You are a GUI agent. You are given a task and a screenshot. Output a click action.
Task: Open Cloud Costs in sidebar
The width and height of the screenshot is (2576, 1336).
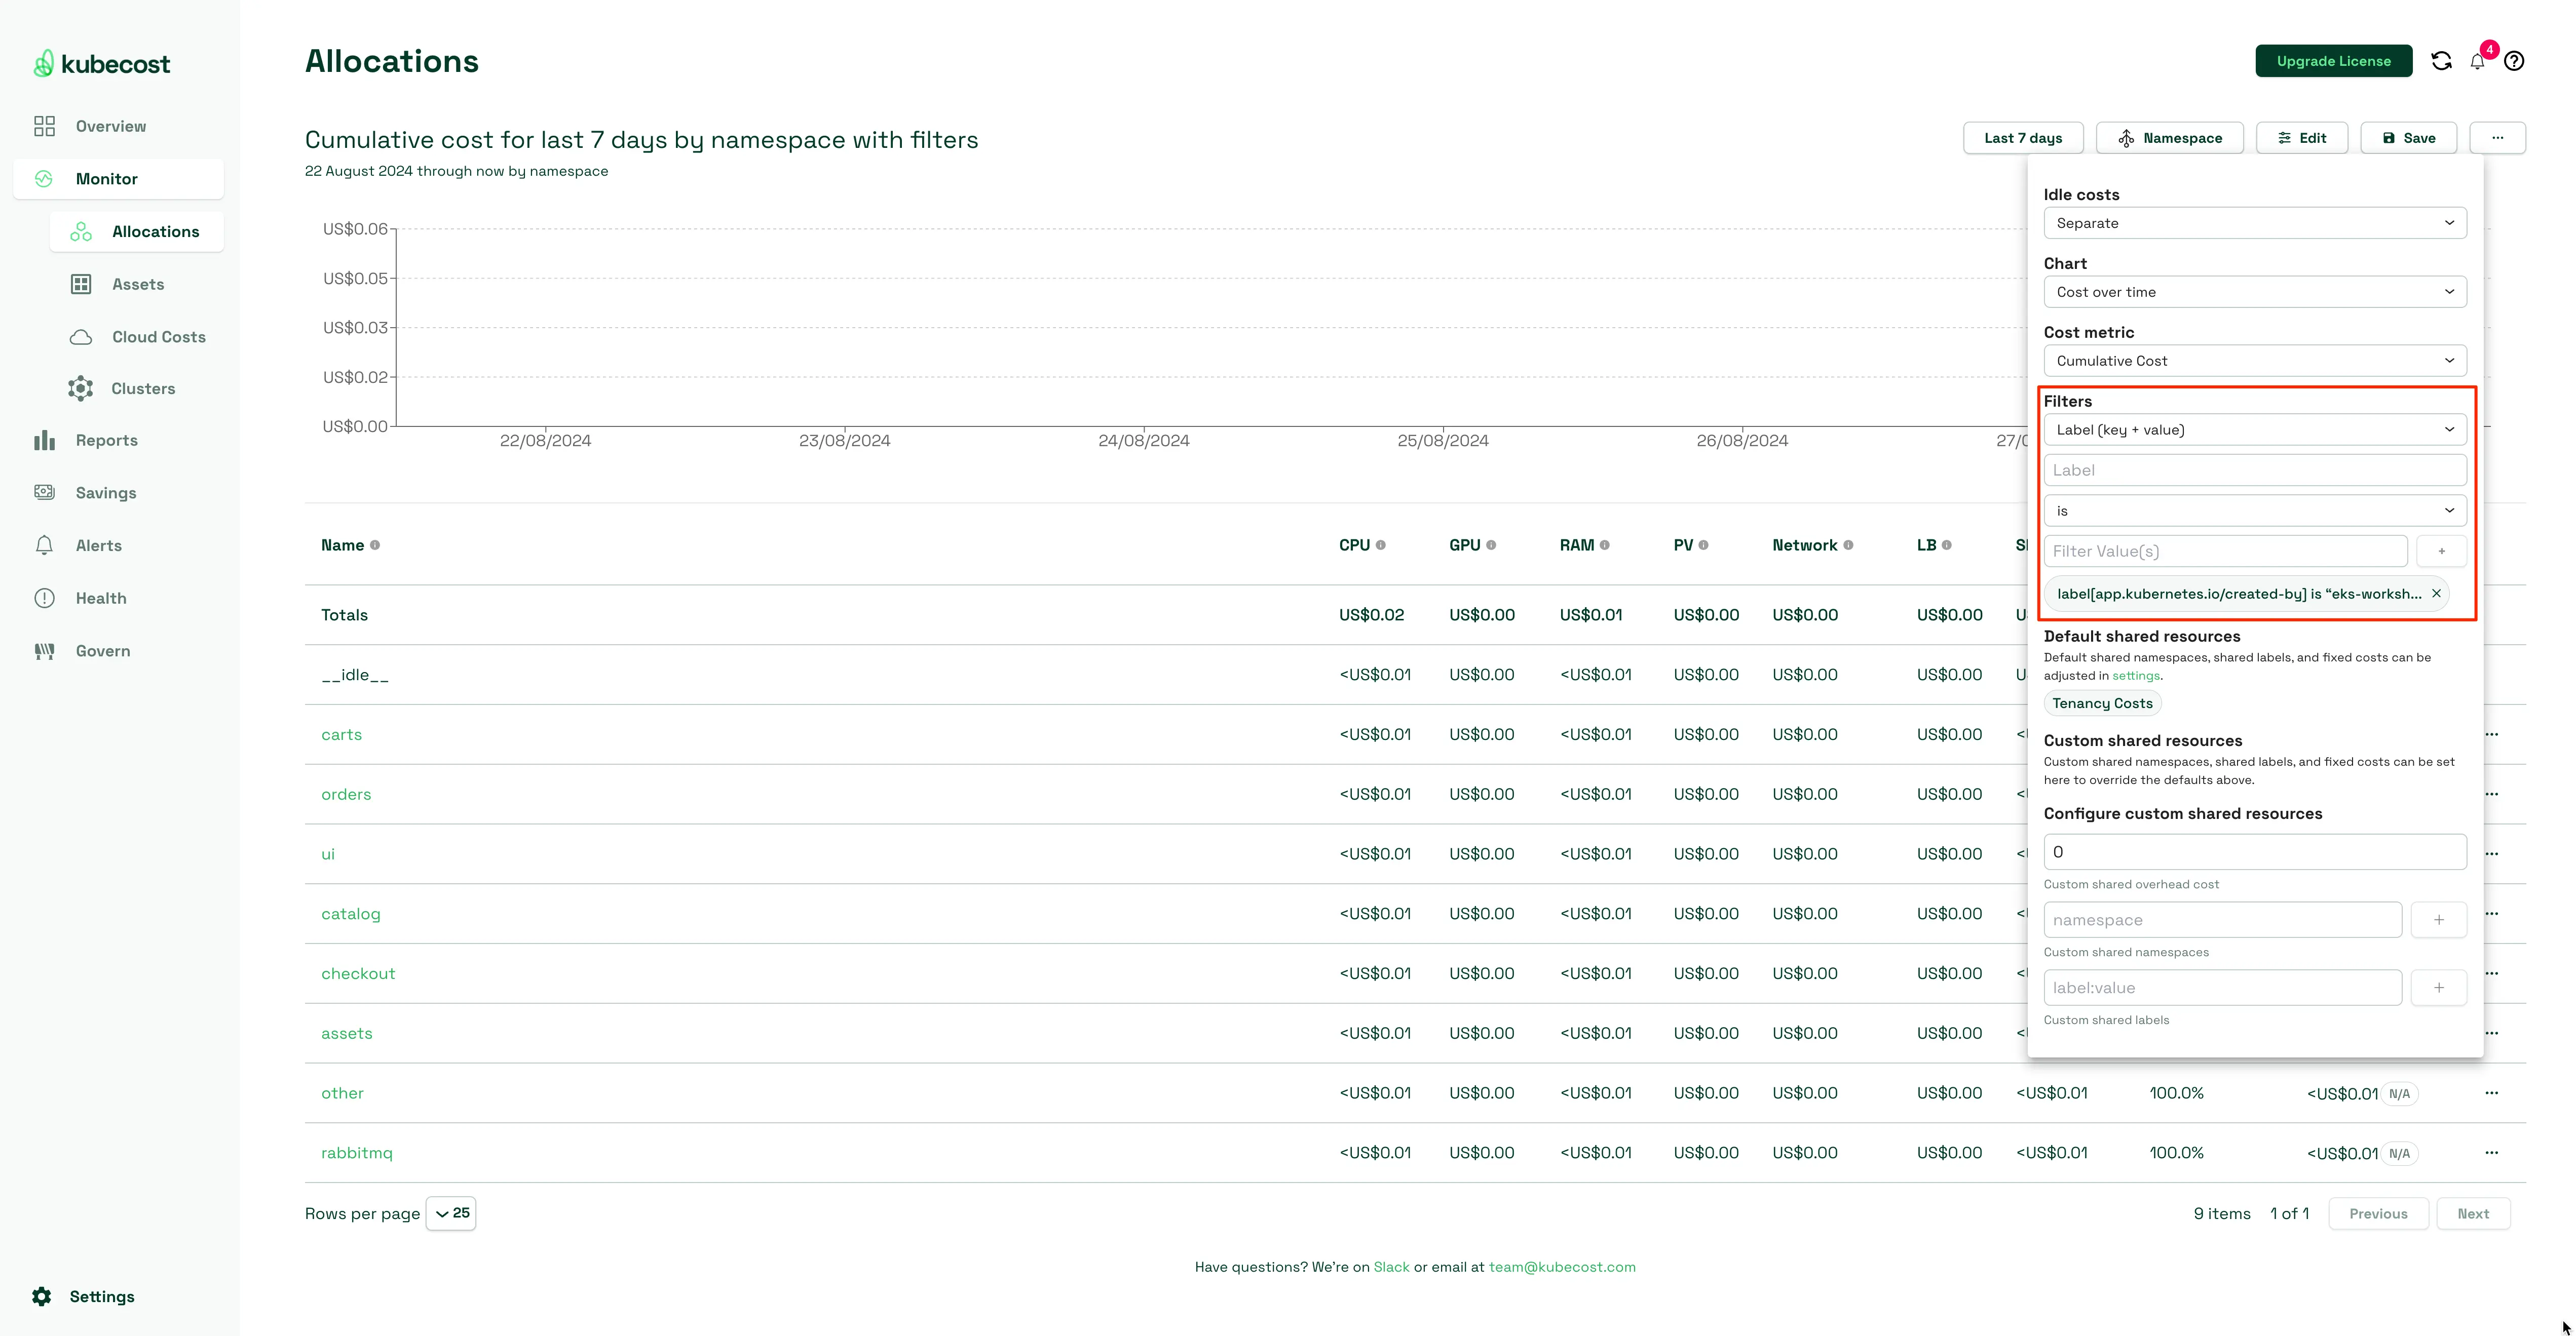coord(158,337)
